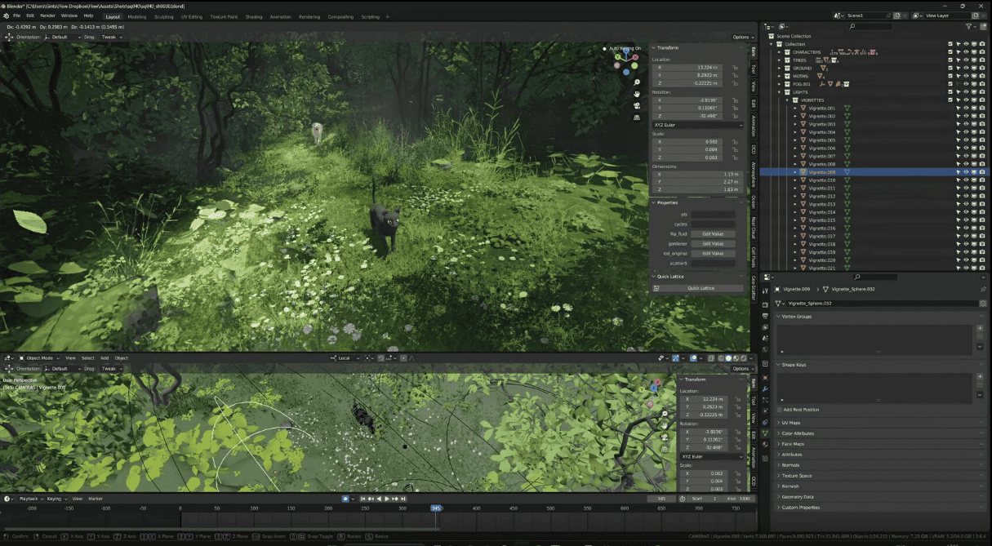
Task: Activate the filter icon in the Outliner header
Action: click(968, 25)
